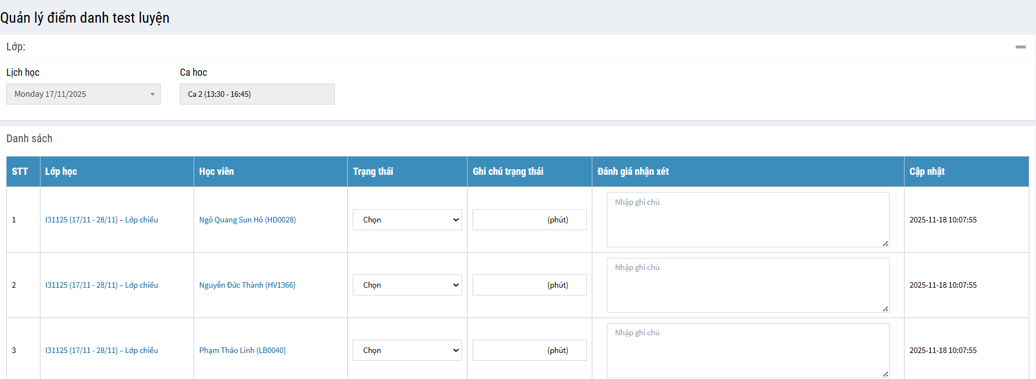1036x379 pixels.
Task: Focus the comment textarea for row 1
Action: point(747,220)
